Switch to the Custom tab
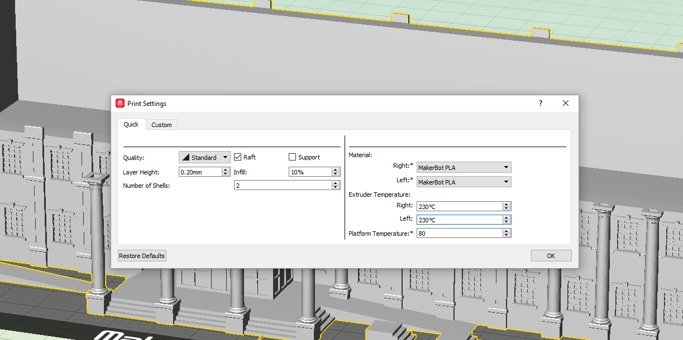 click(x=161, y=124)
